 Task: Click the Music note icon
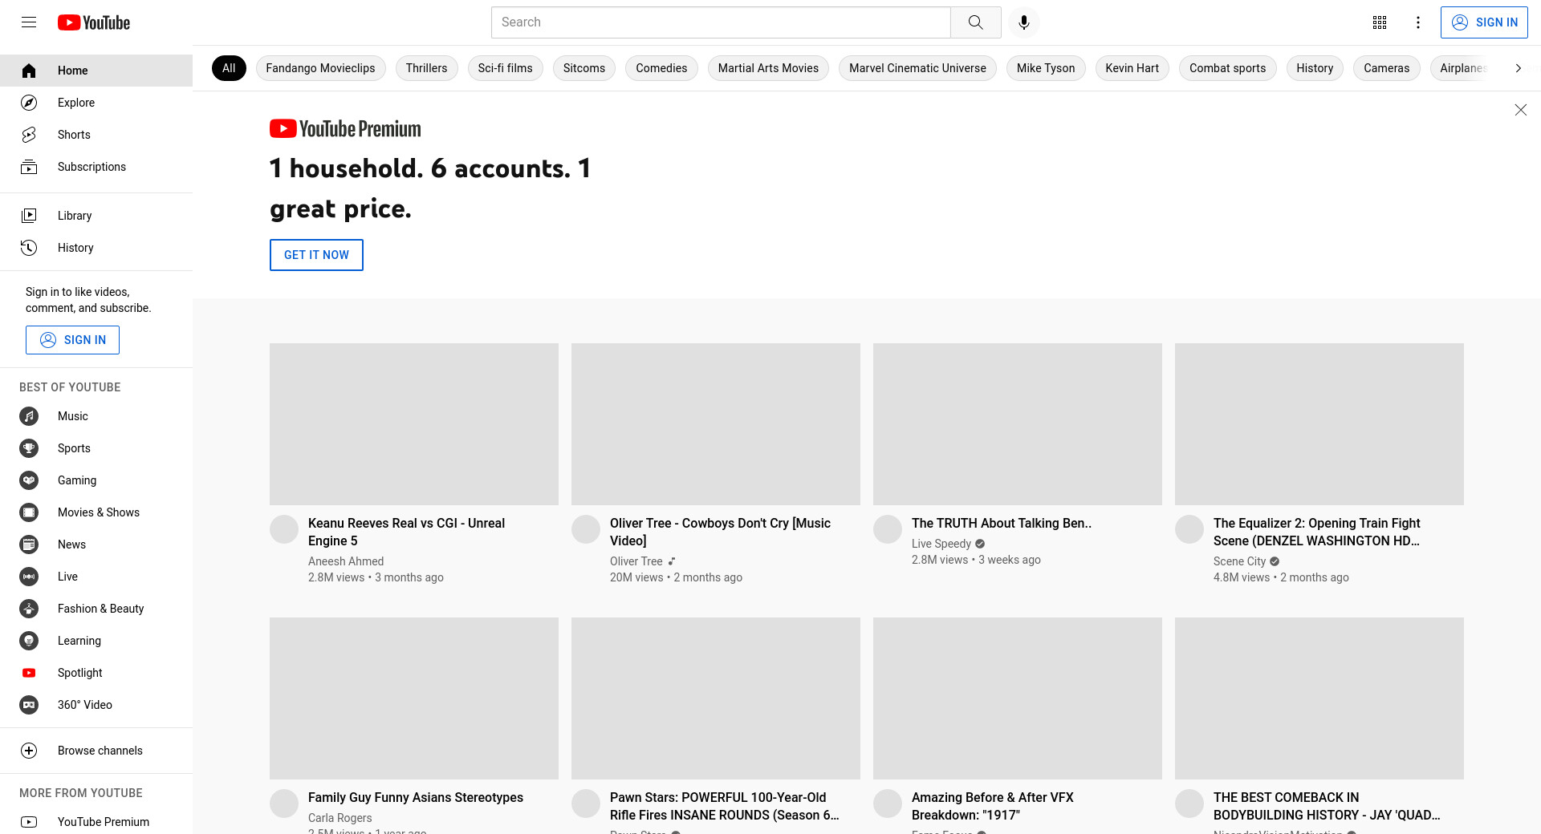tap(29, 416)
